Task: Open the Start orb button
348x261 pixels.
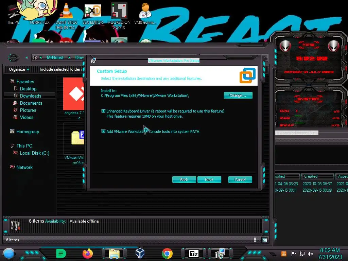Action: coord(9,254)
